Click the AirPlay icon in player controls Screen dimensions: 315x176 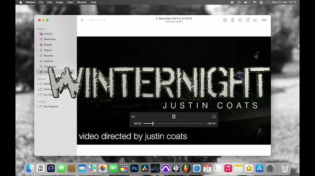point(214,116)
